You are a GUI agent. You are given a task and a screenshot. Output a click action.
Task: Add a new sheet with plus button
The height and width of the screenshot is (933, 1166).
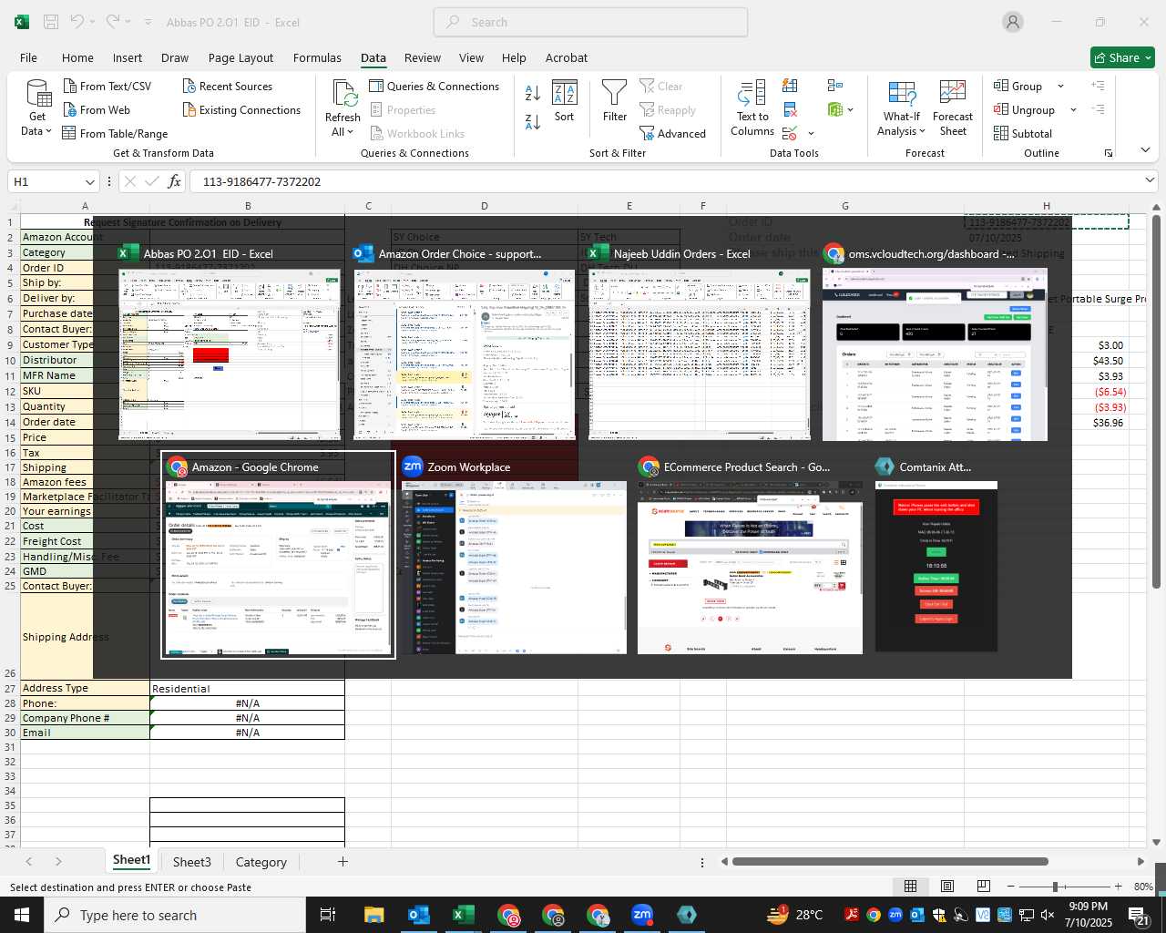tap(343, 861)
